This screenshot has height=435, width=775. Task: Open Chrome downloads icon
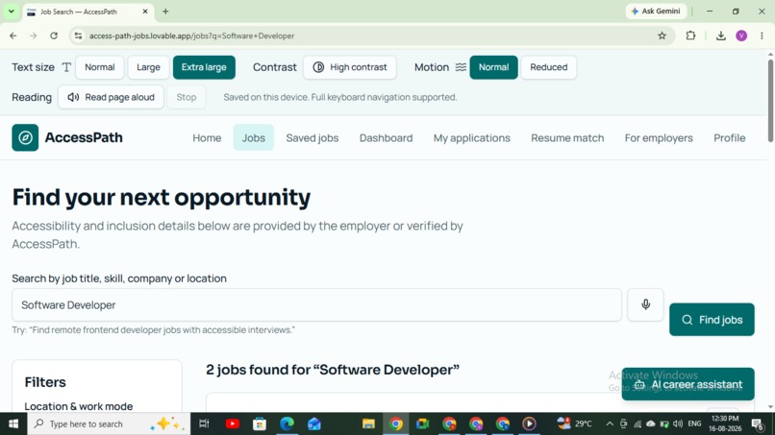720,36
